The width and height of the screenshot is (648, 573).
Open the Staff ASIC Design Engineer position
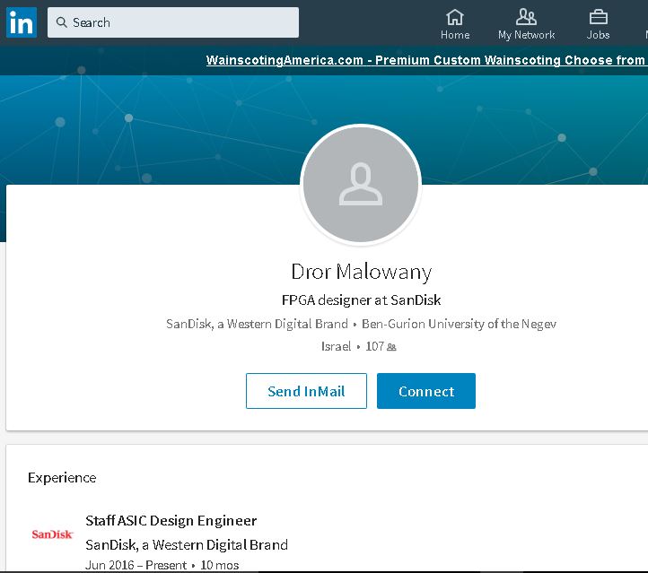coord(171,521)
